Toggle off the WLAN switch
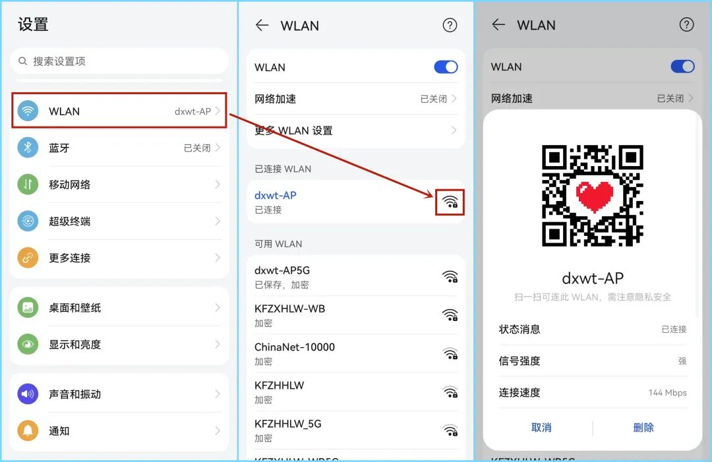 pyautogui.click(x=446, y=67)
